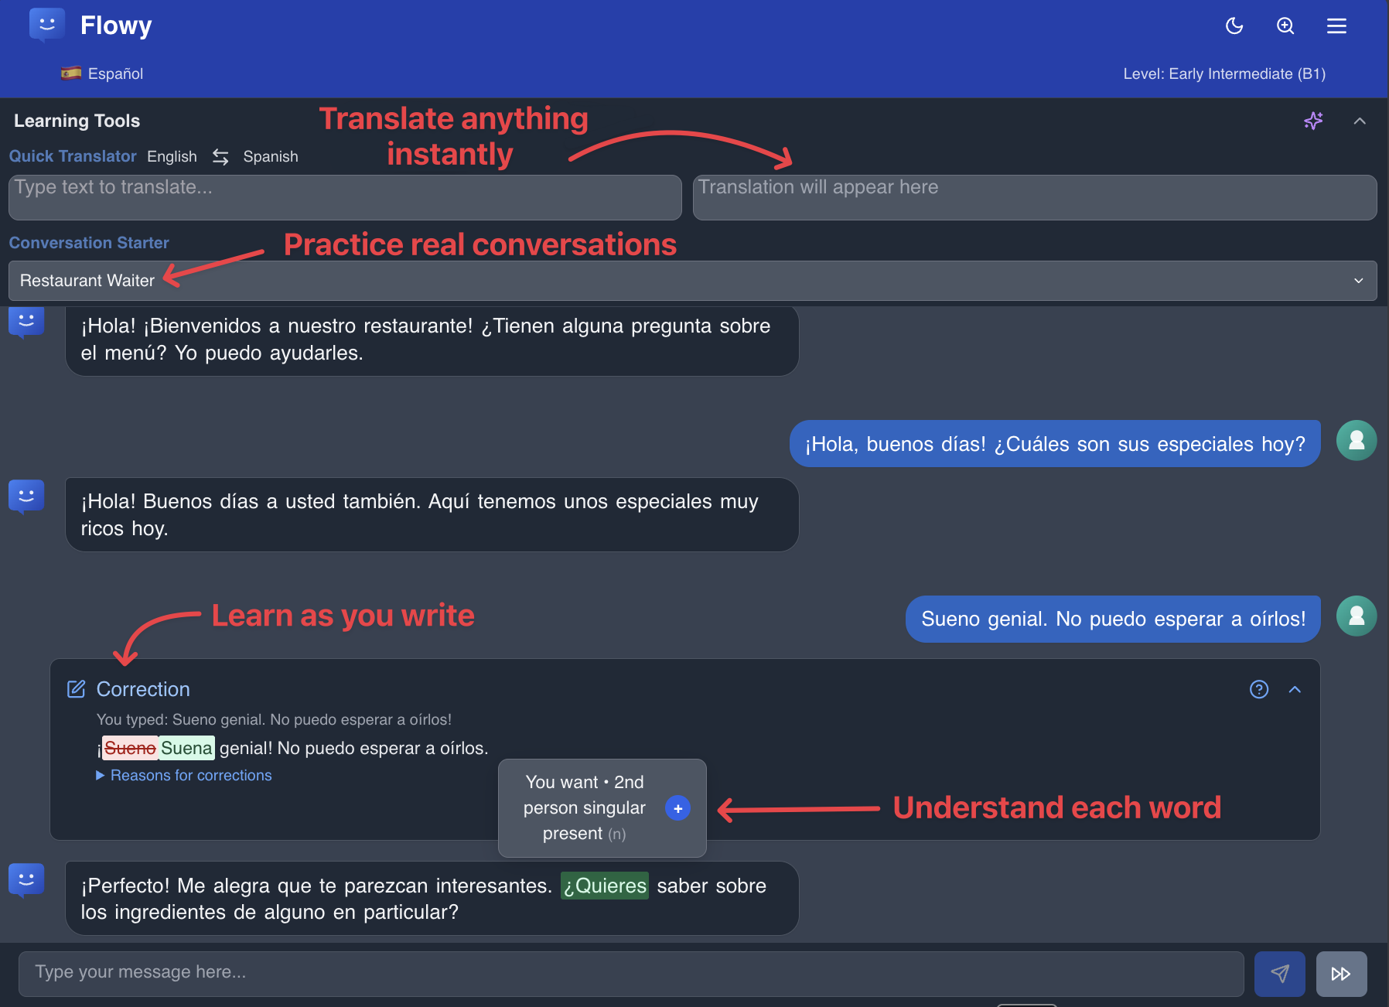
Task: Open the zoom-in magnifier icon
Action: [x=1285, y=26]
